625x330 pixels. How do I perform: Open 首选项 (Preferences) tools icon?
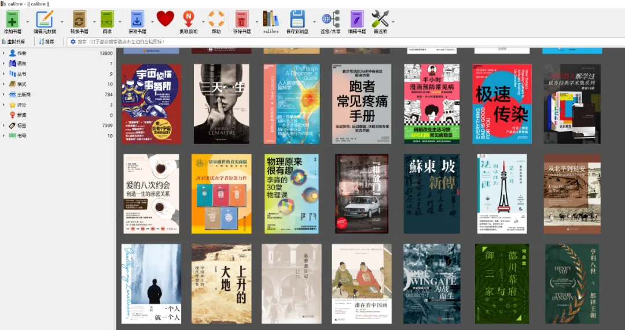[380, 18]
